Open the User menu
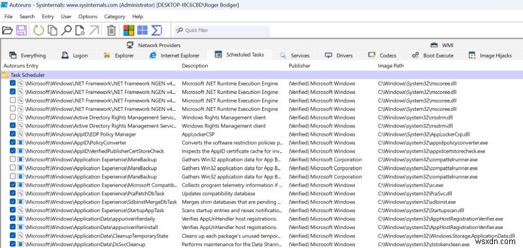This screenshot has width=523, height=248. pos(66,16)
